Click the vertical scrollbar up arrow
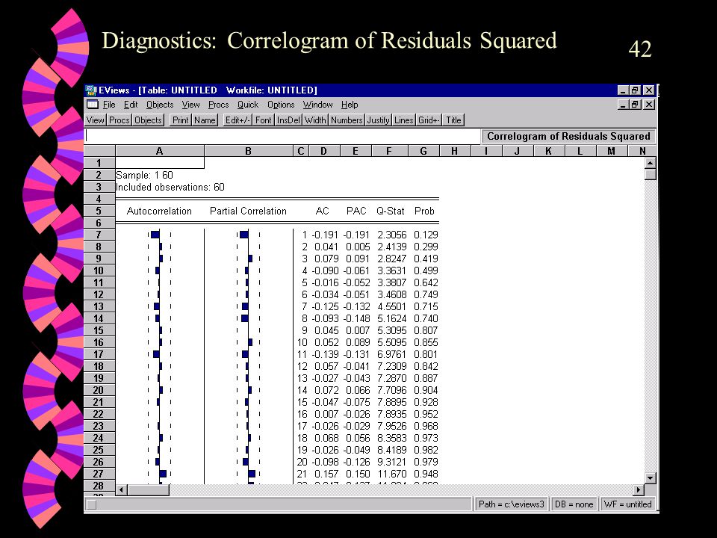 tap(651, 163)
